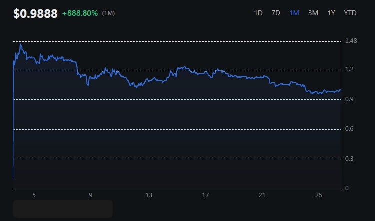The height and width of the screenshot is (221, 375).
Task: Click the 1.2 price axis label
Action: pos(349,69)
